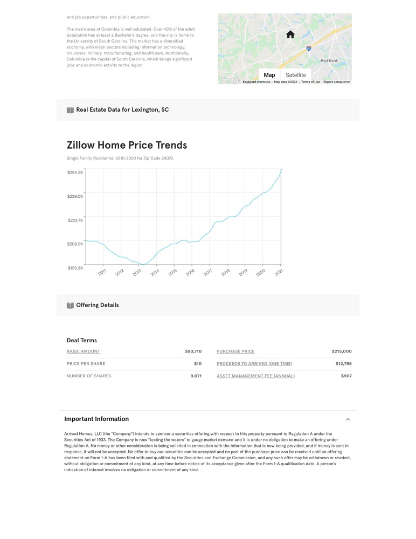Click Report a map error
Image resolution: width=416 pixels, height=539 pixels.
click(x=337, y=82)
